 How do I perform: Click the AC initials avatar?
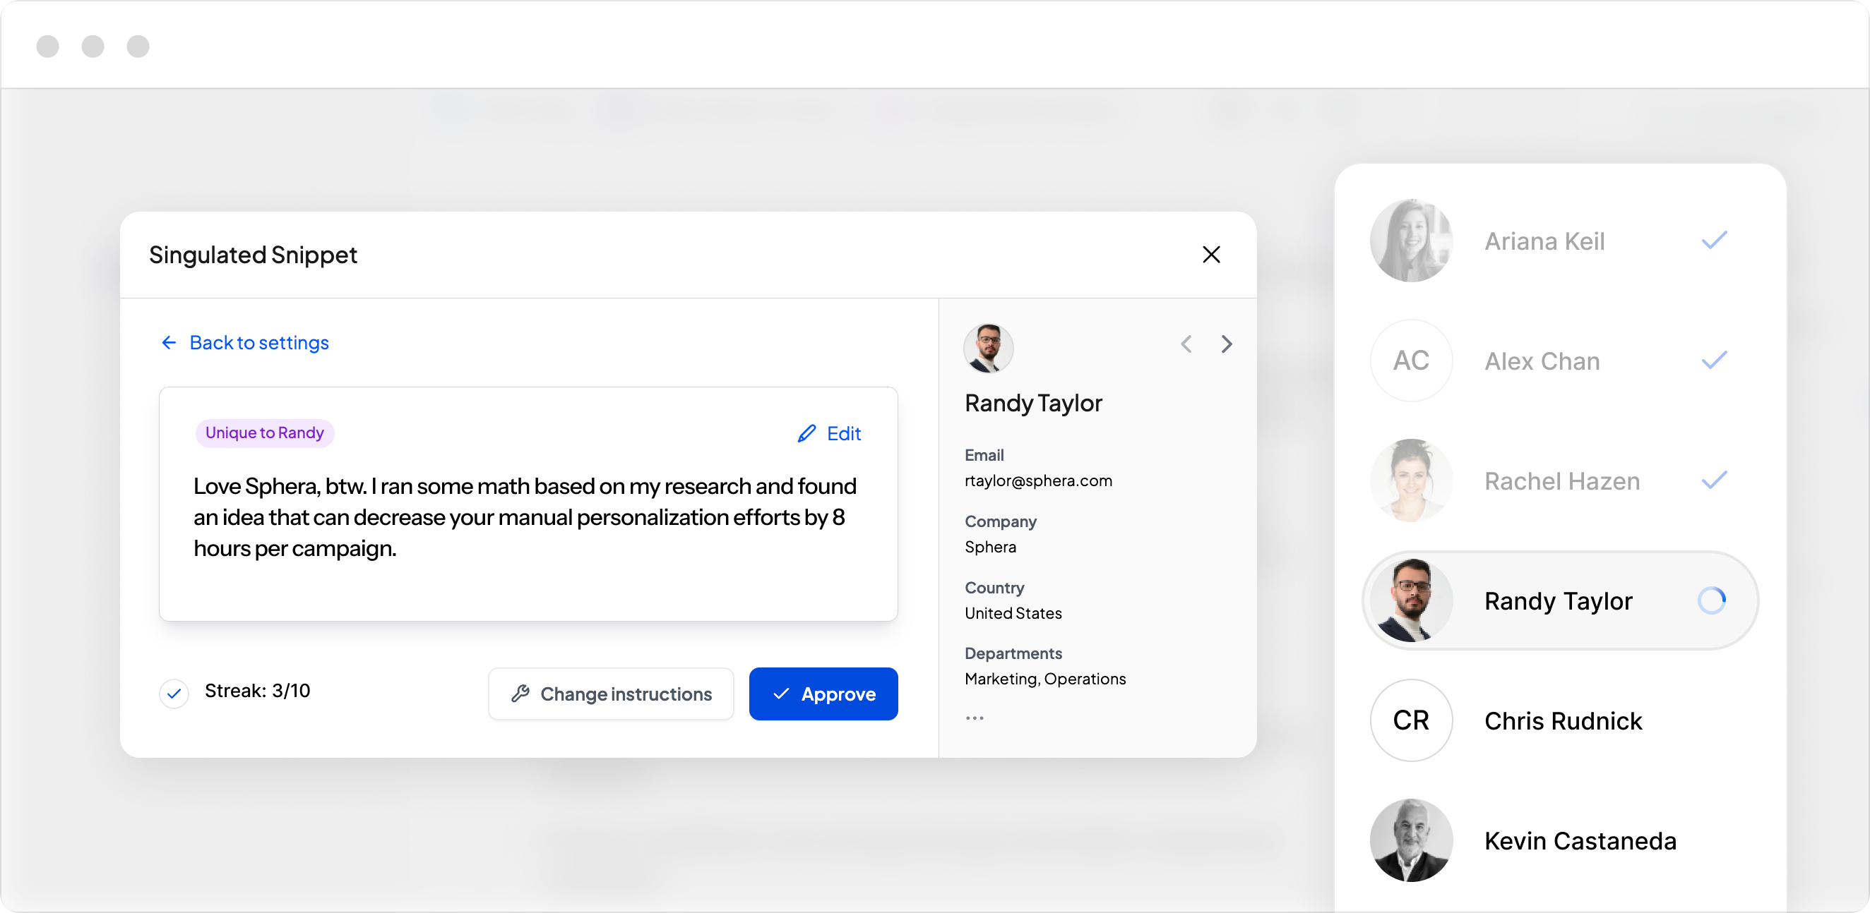[1411, 361]
